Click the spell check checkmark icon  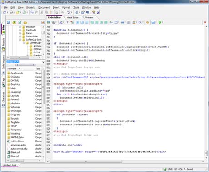point(69,12)
